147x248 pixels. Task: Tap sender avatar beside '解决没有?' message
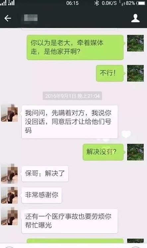(135, 152)
